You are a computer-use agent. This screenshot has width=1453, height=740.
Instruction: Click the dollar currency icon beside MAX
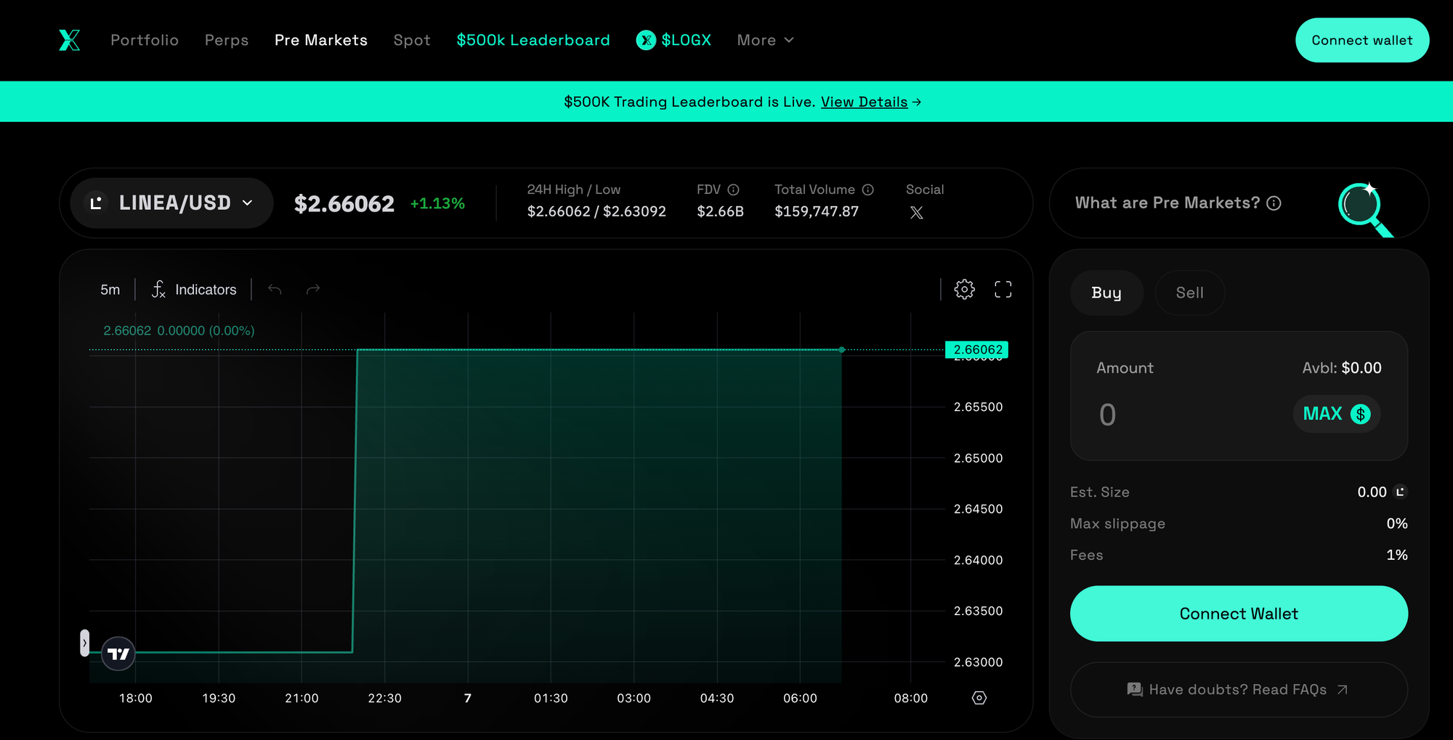pyautogui.click(x=1360, y=414)
